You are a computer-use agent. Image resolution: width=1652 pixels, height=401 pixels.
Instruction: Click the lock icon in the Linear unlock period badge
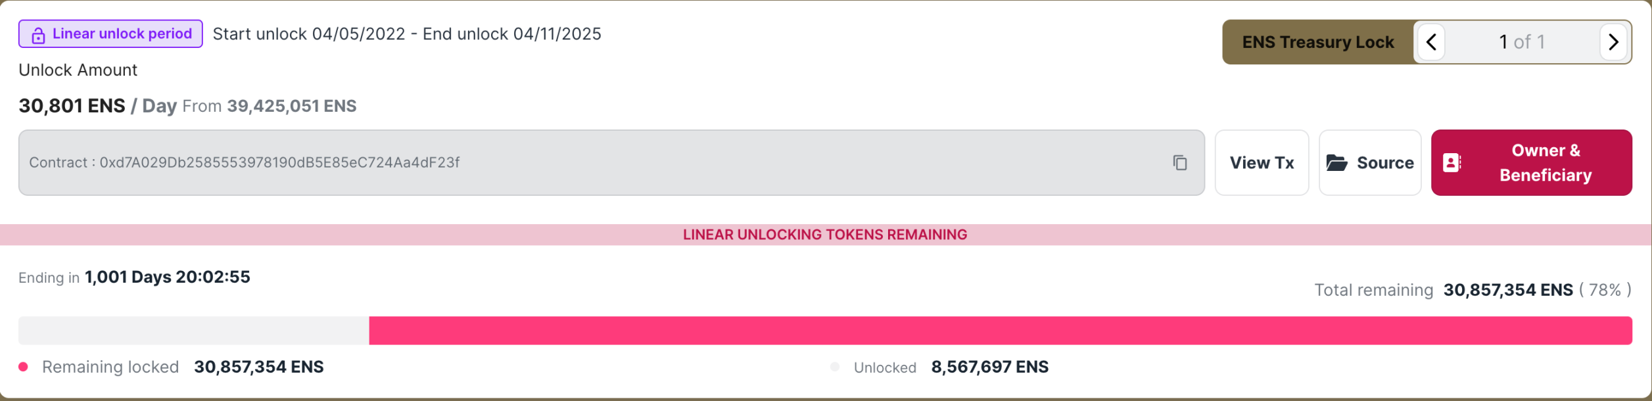[x=38, y=35]
